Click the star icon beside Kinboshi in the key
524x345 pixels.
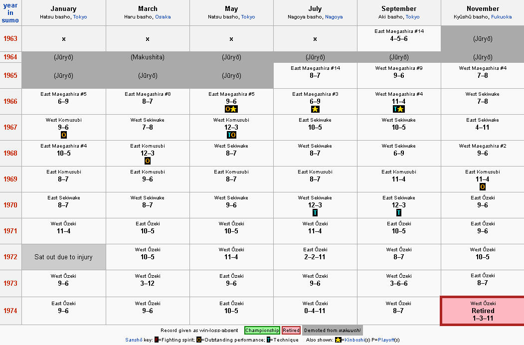[x=338, y=340]
